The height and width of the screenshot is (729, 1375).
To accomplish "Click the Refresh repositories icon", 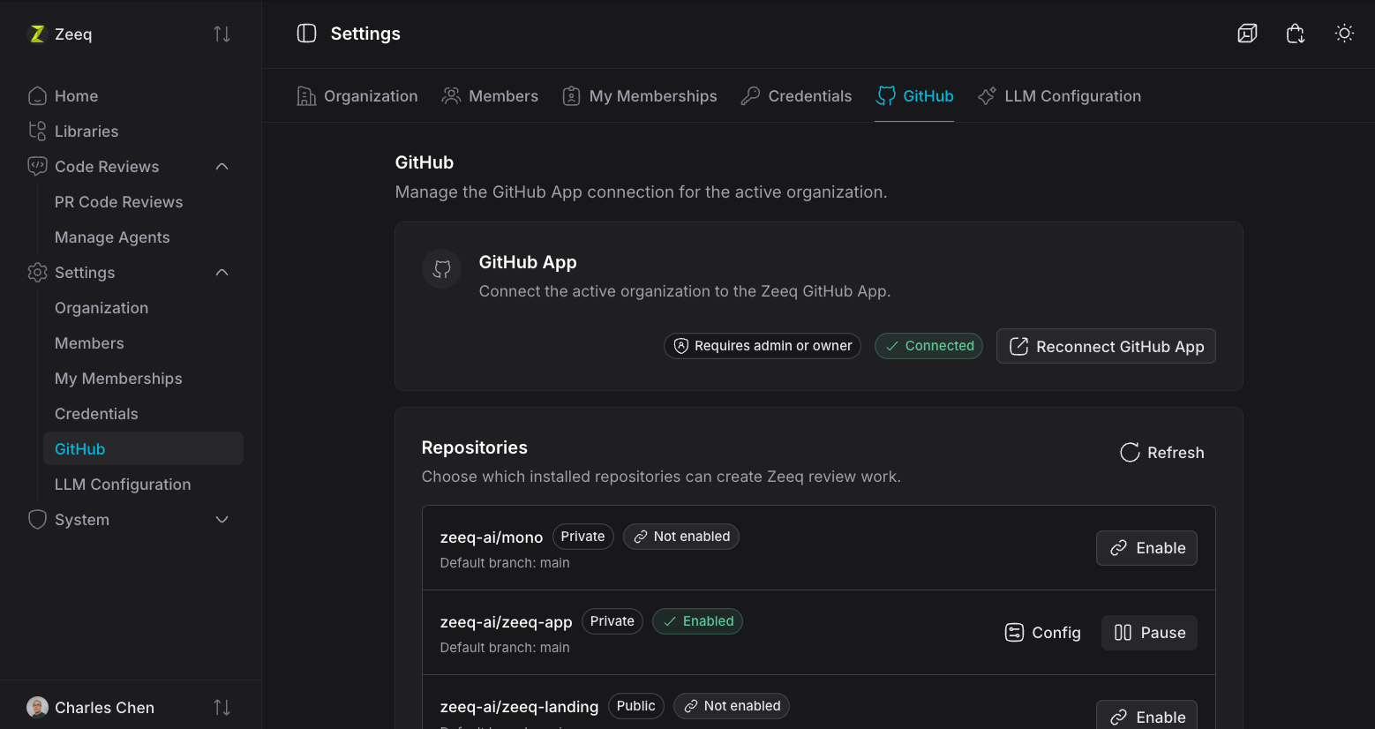I will (1130, 453).
